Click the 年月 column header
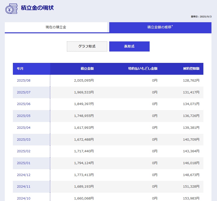 pos(20,69)
